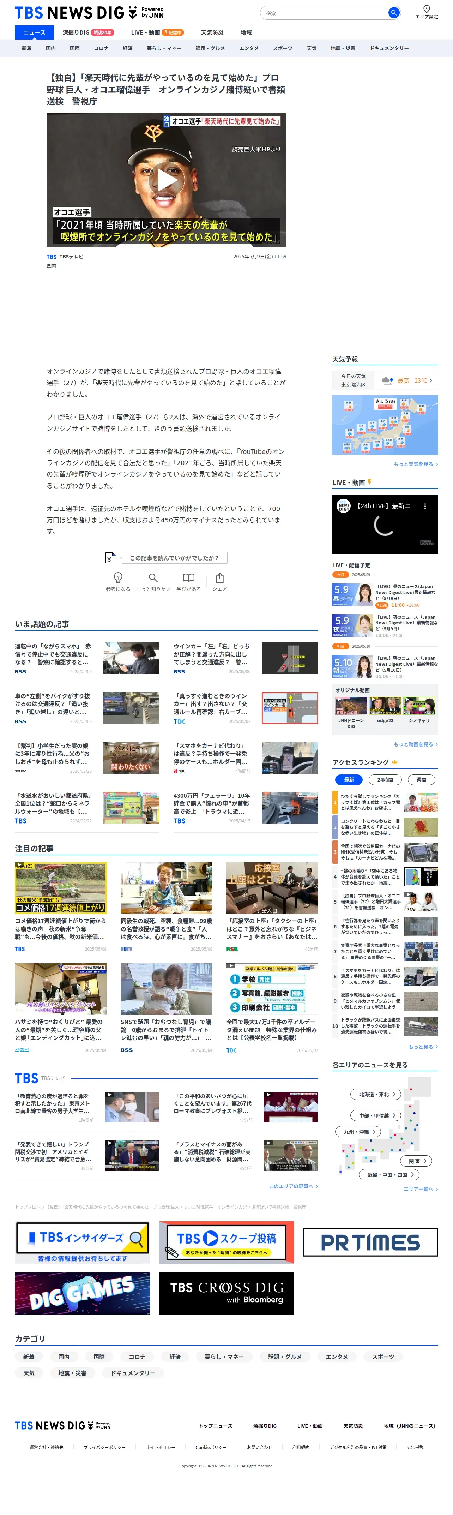Open the PR TIMES banner
453x1515 pixels.
coord(370,1242)
